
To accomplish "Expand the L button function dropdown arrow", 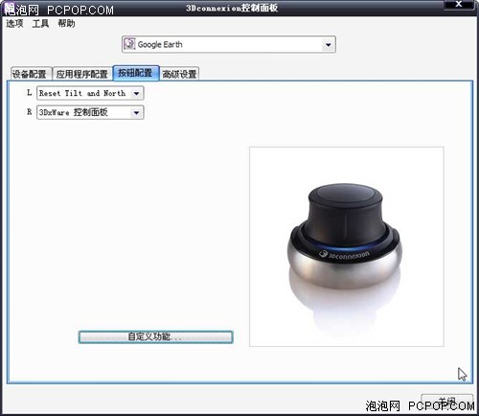I will tap(136, 93).
